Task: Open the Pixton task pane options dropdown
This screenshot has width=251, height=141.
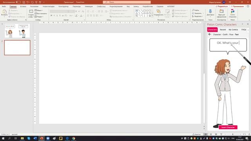Action: point(242,24)
